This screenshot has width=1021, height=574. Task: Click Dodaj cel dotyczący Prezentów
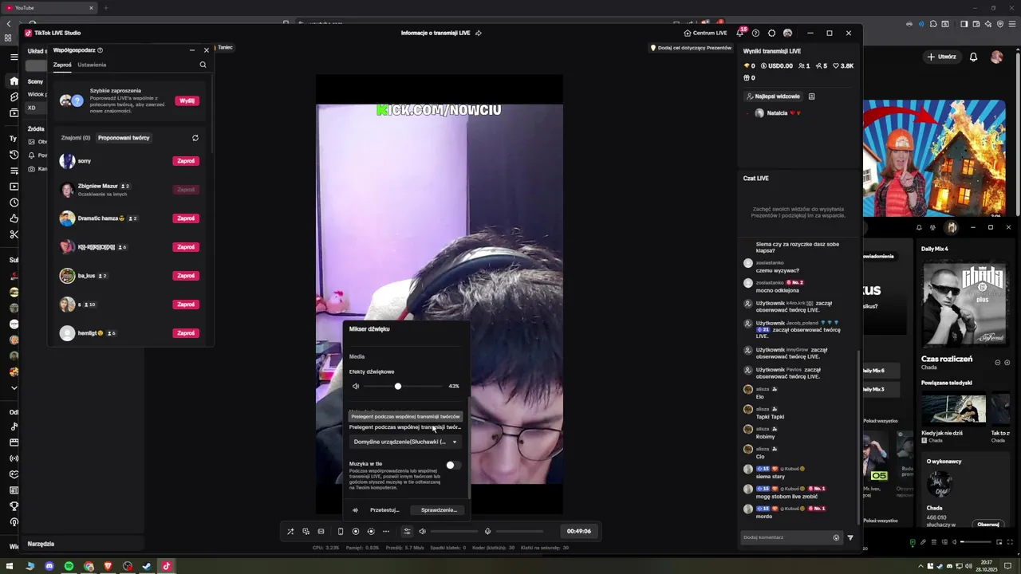coord(691,48)
